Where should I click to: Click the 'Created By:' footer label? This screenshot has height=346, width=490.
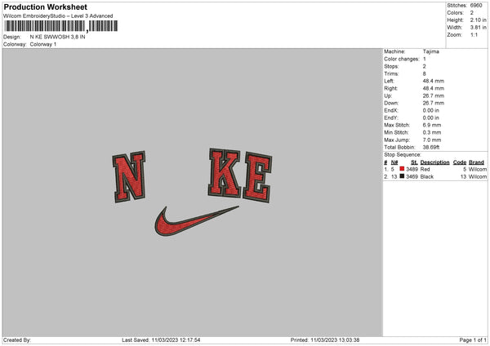click(17, 340)
